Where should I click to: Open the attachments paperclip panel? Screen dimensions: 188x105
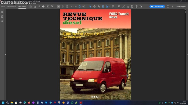pyautogui.click(x=2, y=21)
